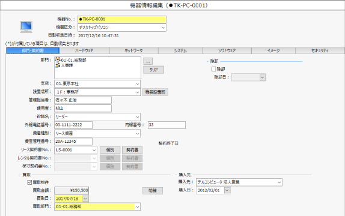Uncheck the 買取物件 checkbox

point(29,182)
